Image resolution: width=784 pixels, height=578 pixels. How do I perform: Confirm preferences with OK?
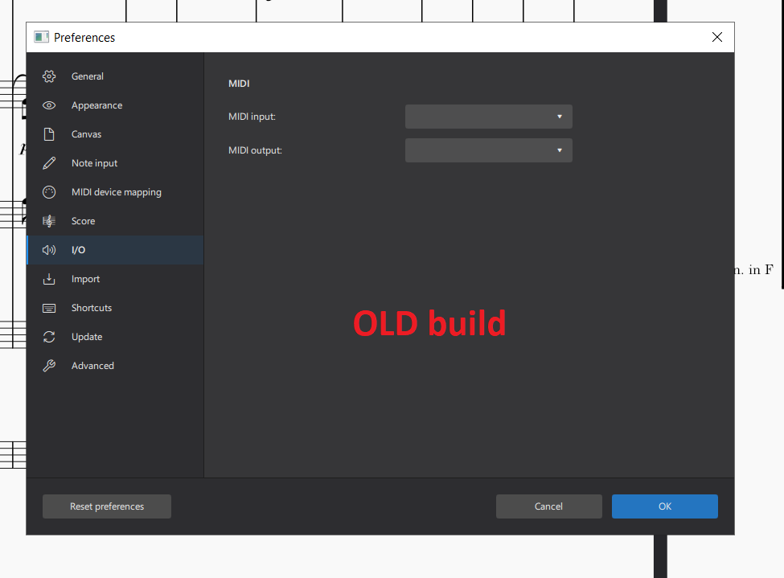(x=665, y=506)
